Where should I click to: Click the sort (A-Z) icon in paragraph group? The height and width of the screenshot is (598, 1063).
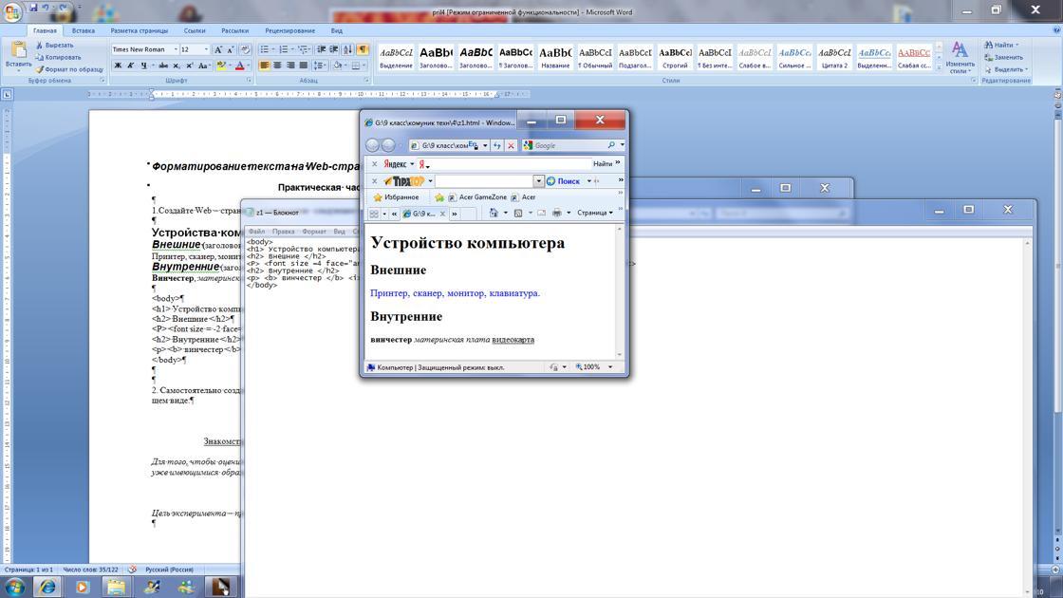coord(347,49)
